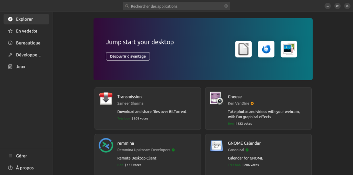Click the 'Take photos and videos' description
Image resolution: width=353 pixels, height=175 pixels.
click(x=264, y=114)
